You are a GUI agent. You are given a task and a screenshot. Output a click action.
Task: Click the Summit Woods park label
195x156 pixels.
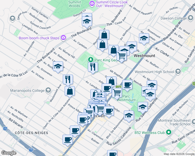75,4
